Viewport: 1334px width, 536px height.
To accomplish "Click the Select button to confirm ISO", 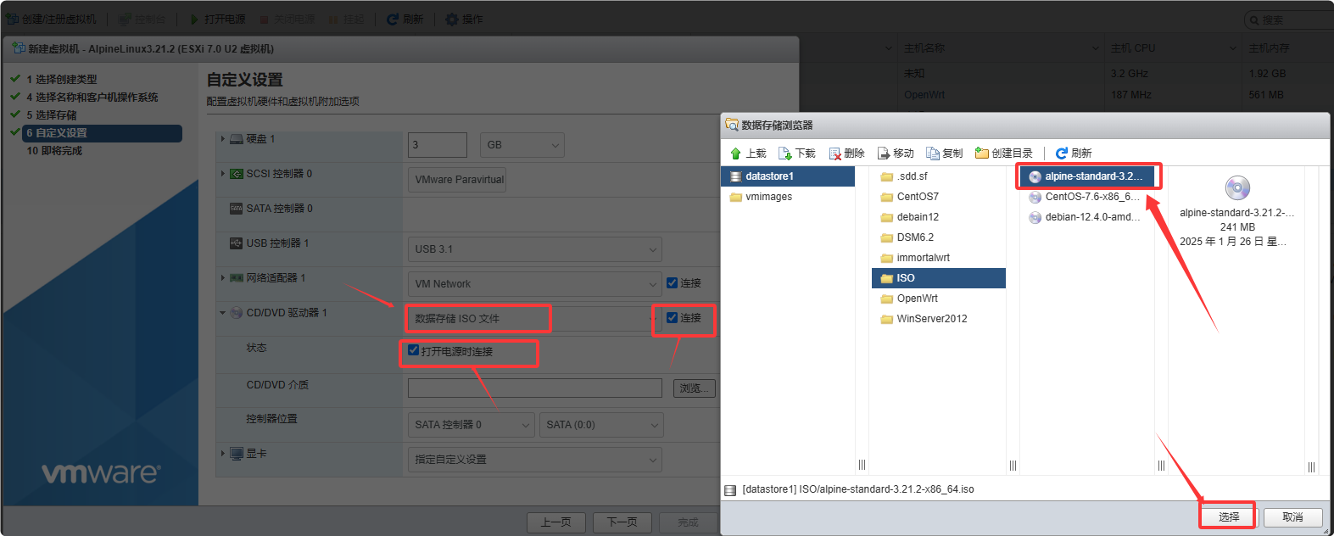I will [1228, 516].
